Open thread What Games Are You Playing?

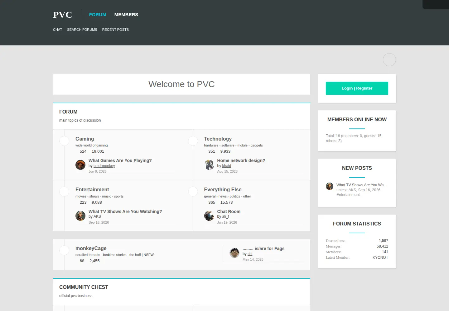click(x=120, y=160)
